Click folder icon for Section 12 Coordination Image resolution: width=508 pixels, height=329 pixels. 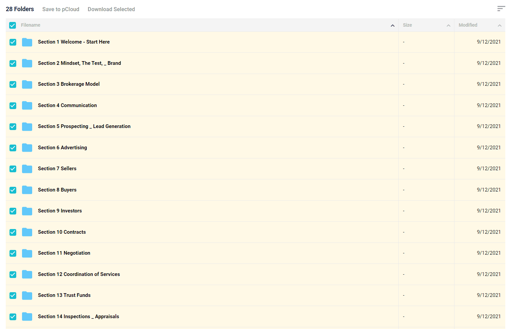[x=27, y=274]
